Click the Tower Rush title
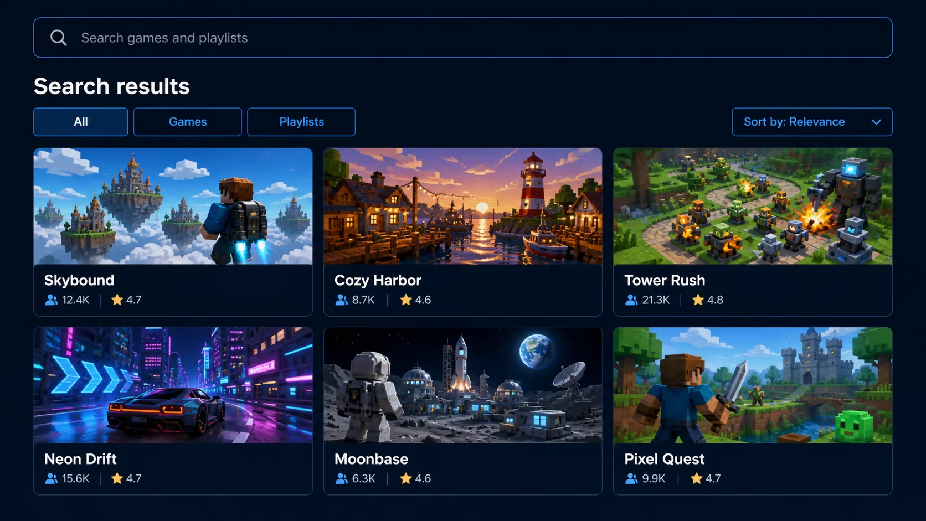The height and width of the screenshot is (521, 926). point(665,281)
